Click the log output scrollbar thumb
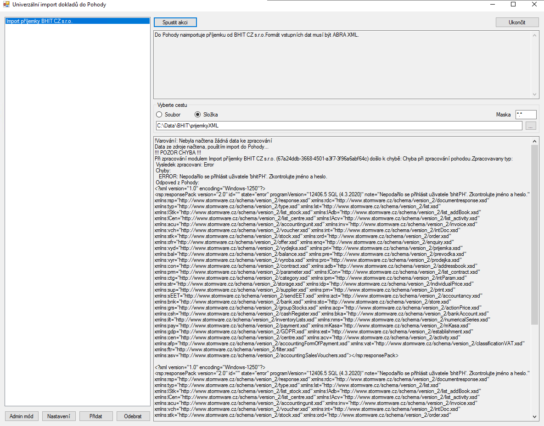 coord(534,235)
